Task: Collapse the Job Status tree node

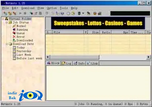Action: (7, 23)
